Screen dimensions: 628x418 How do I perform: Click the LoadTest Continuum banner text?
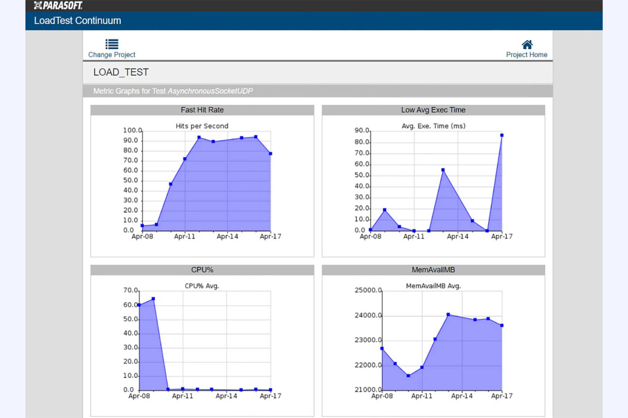[x=77, y=20]
